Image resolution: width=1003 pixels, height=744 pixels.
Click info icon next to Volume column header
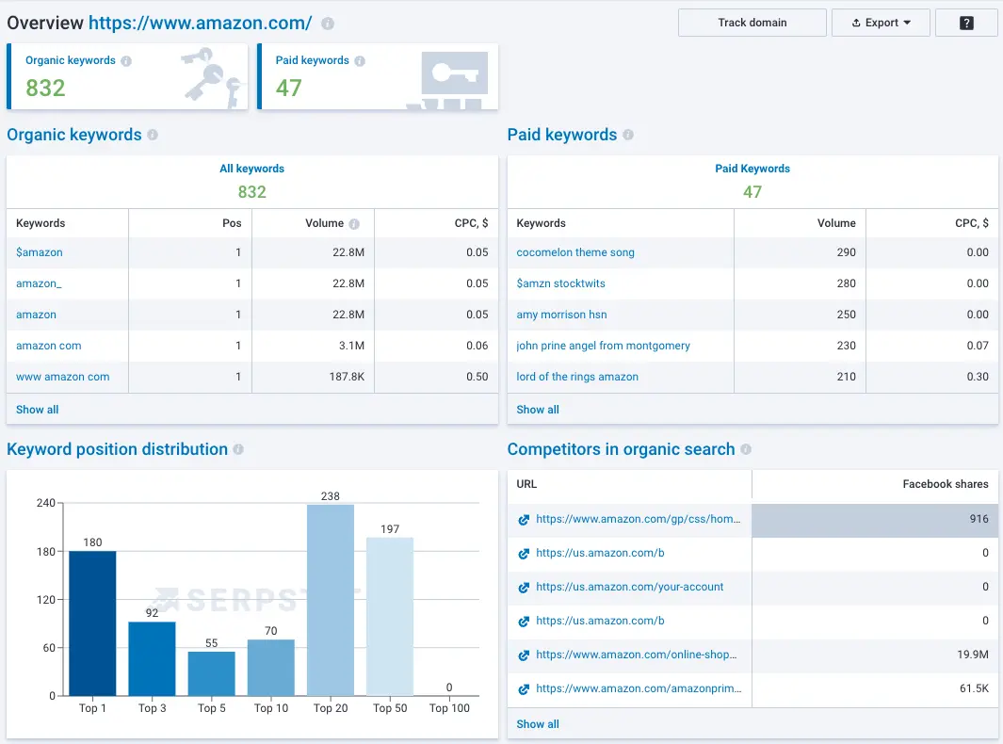coord(354,224)
